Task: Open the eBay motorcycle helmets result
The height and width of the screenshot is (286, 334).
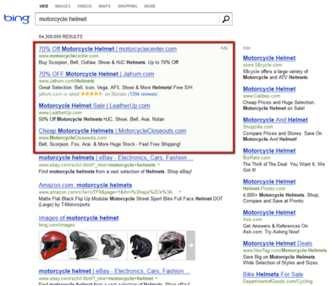Action: tap(116, 157)
